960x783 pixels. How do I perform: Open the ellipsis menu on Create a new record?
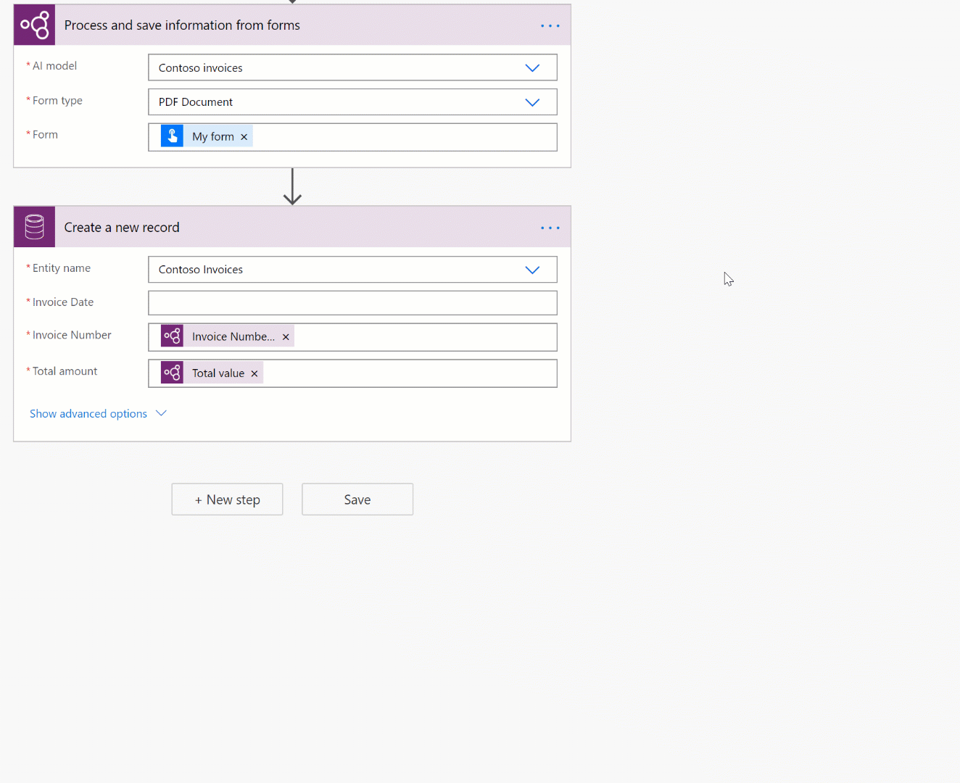550,227
